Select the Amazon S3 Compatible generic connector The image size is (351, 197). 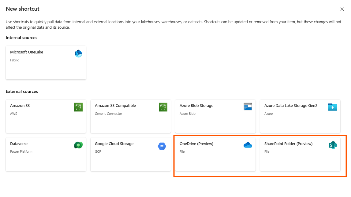pos(130,116)
